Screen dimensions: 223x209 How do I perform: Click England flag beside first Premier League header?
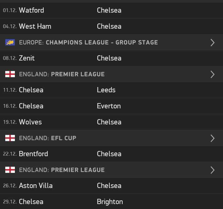(10, 74)
